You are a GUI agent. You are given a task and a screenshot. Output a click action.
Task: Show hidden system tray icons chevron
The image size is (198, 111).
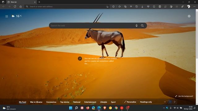click(x=164, y=108)
